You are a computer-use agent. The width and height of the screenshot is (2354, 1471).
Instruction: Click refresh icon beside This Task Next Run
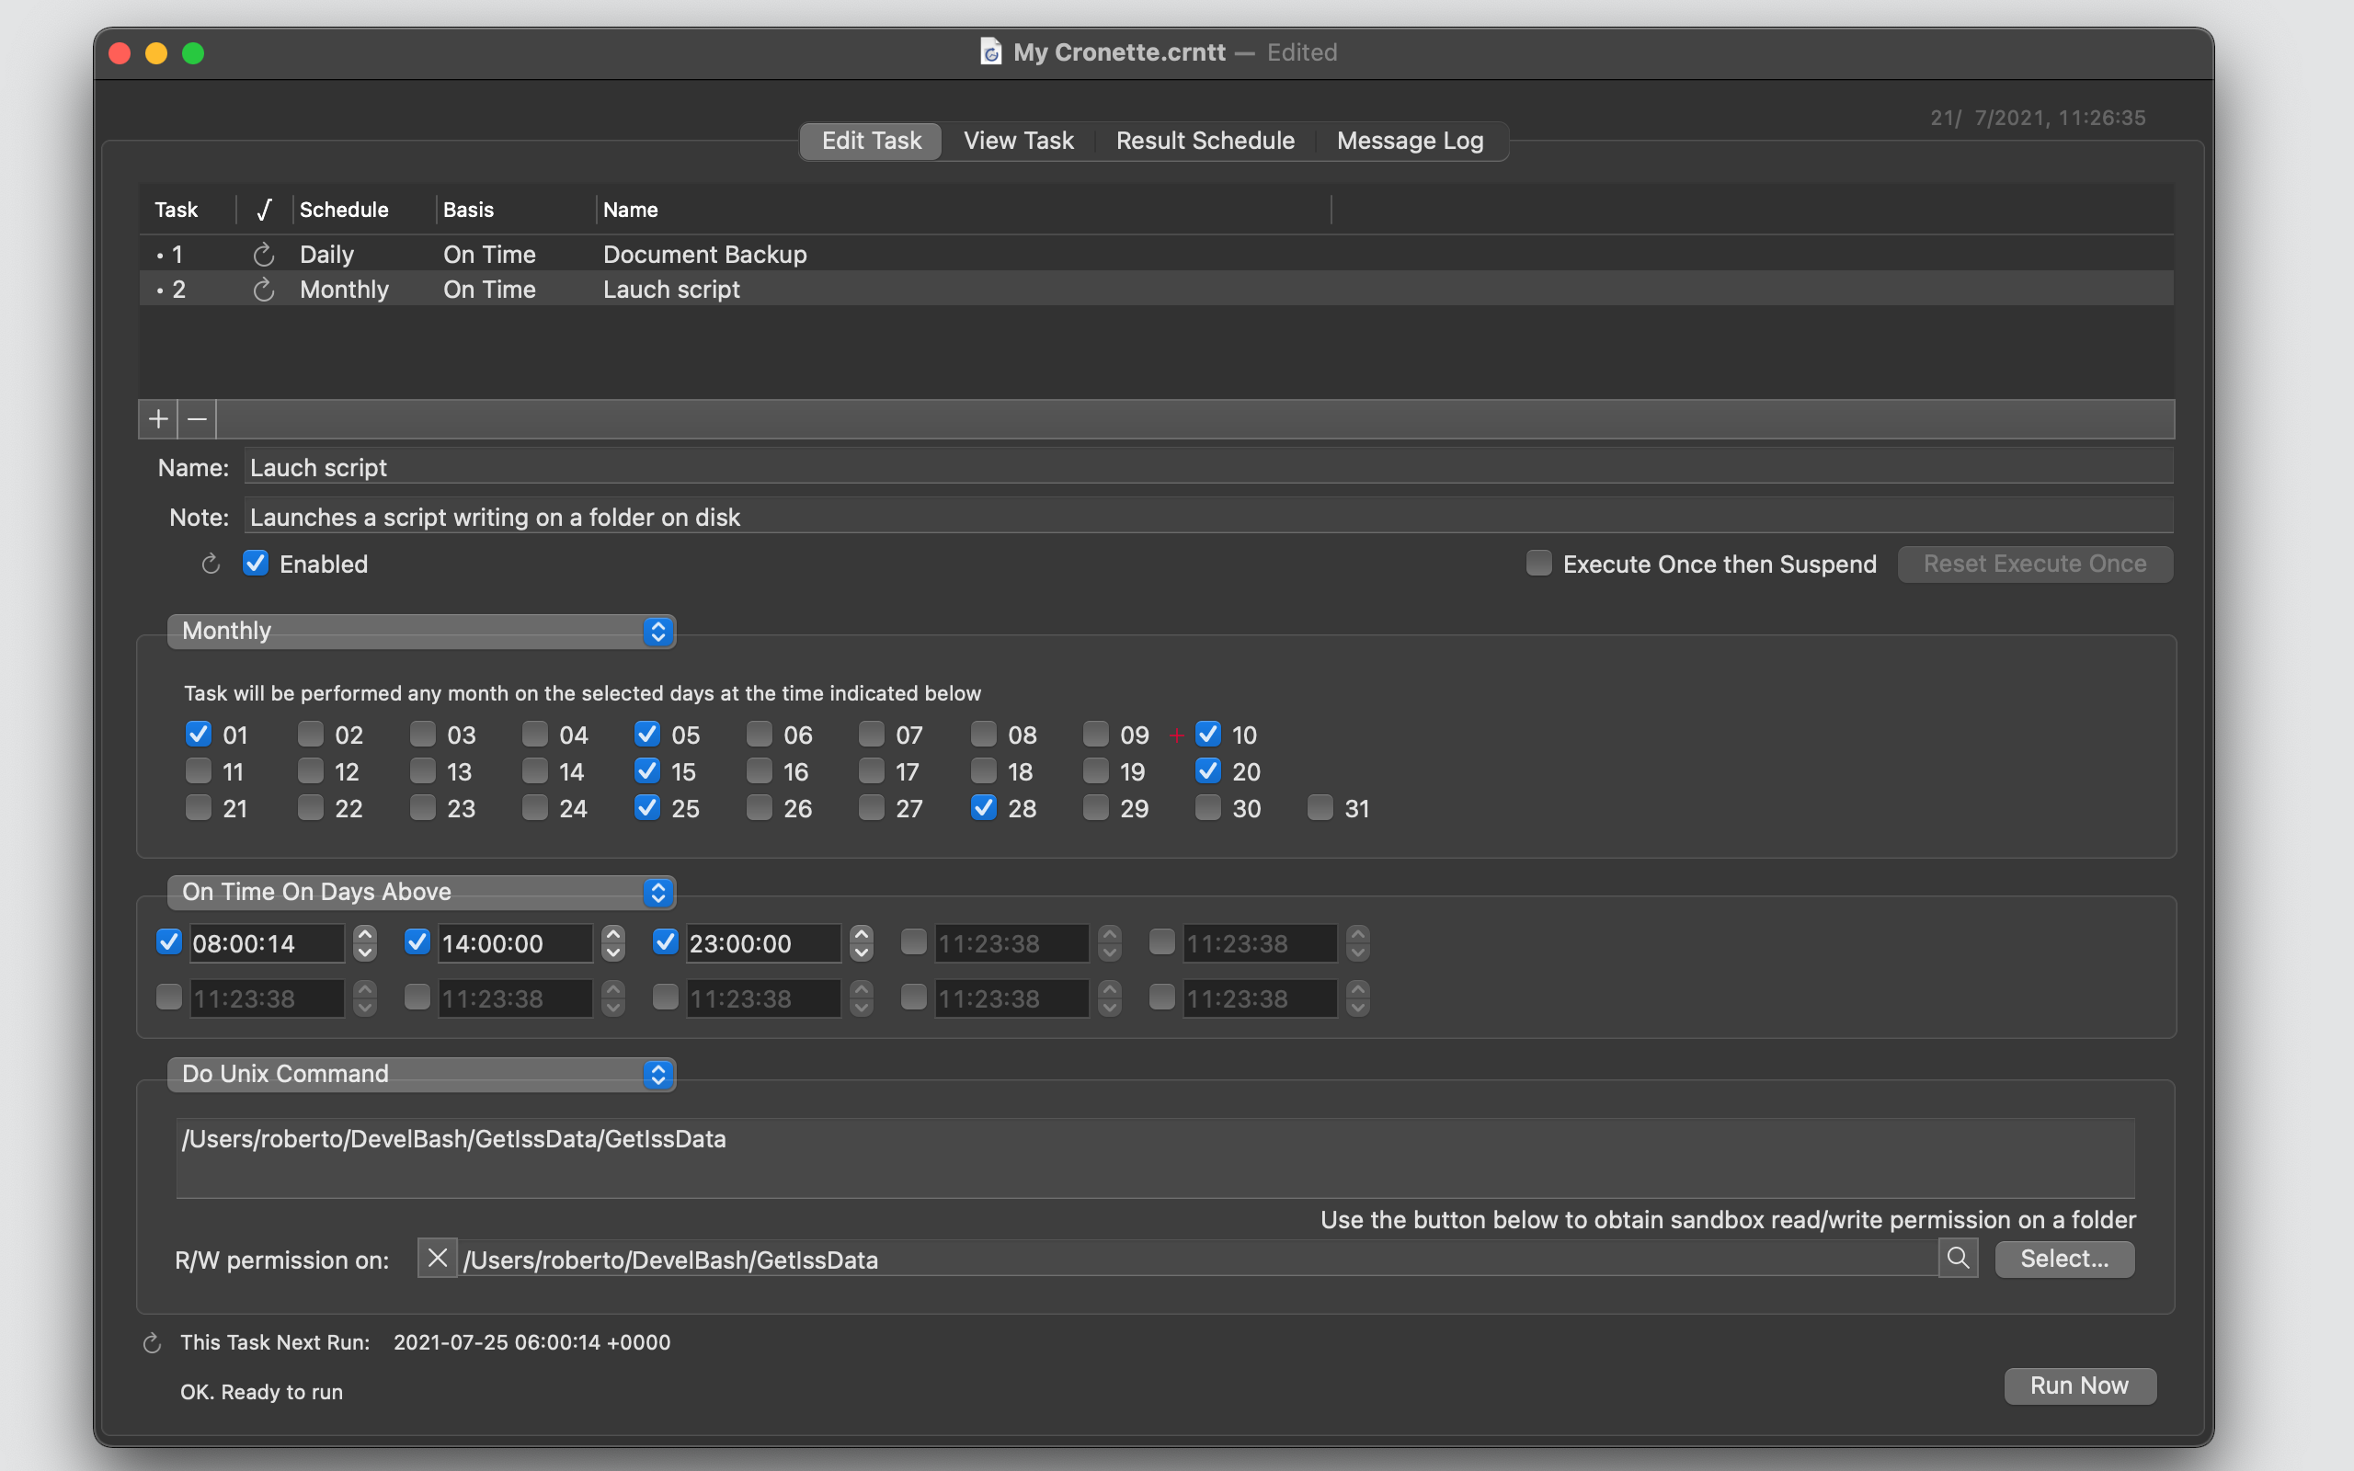pyautogui.click(x=152, y=1343)
